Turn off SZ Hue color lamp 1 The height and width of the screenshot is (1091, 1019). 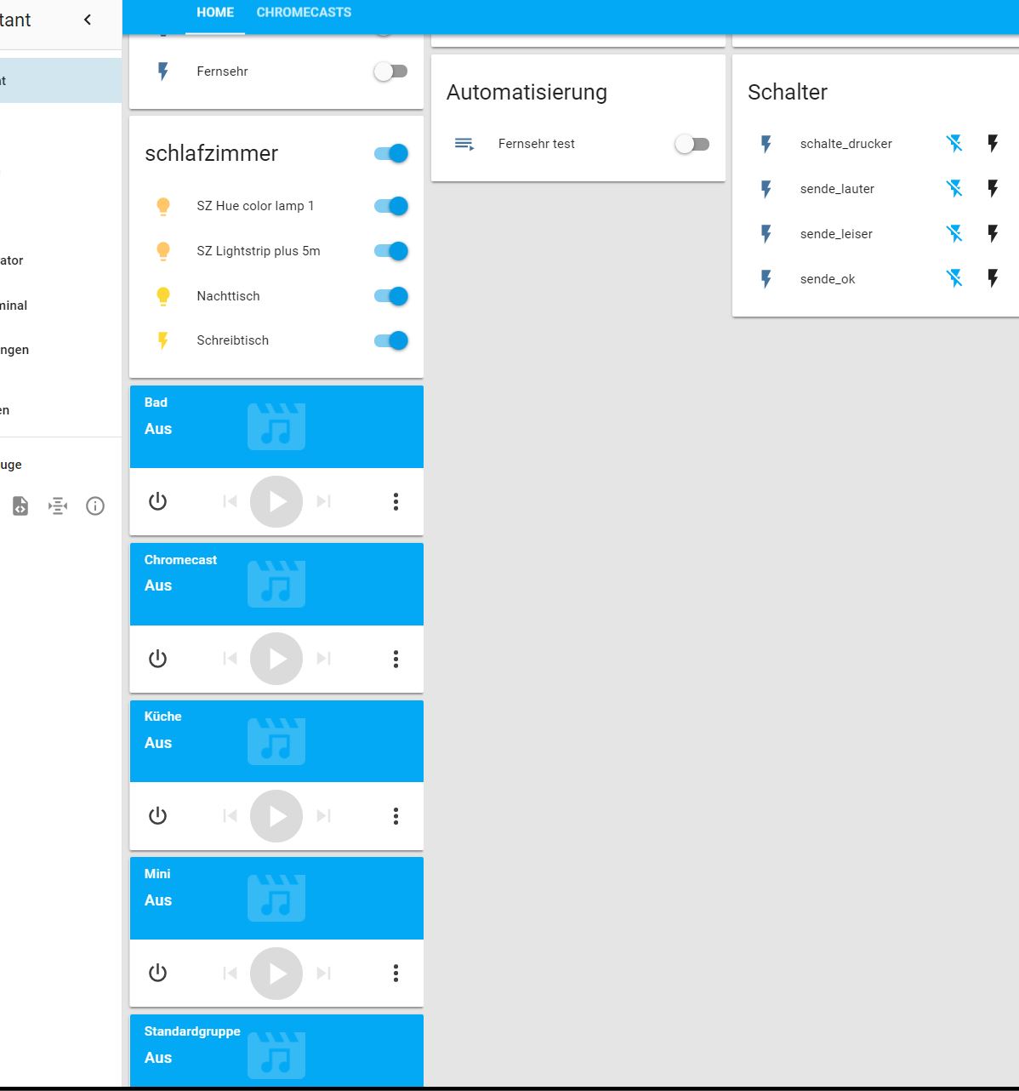click(x=391, y=206)
